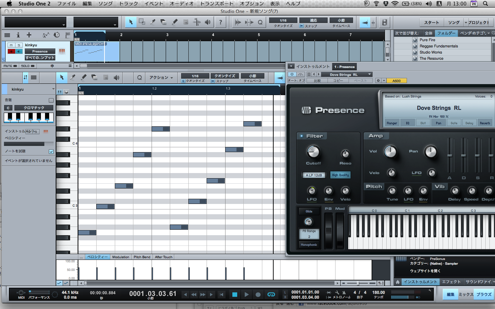Open the 1/16 quantize value in main toolbar
This screenshot has width=495, height=309.
click(x=283, y=21)
